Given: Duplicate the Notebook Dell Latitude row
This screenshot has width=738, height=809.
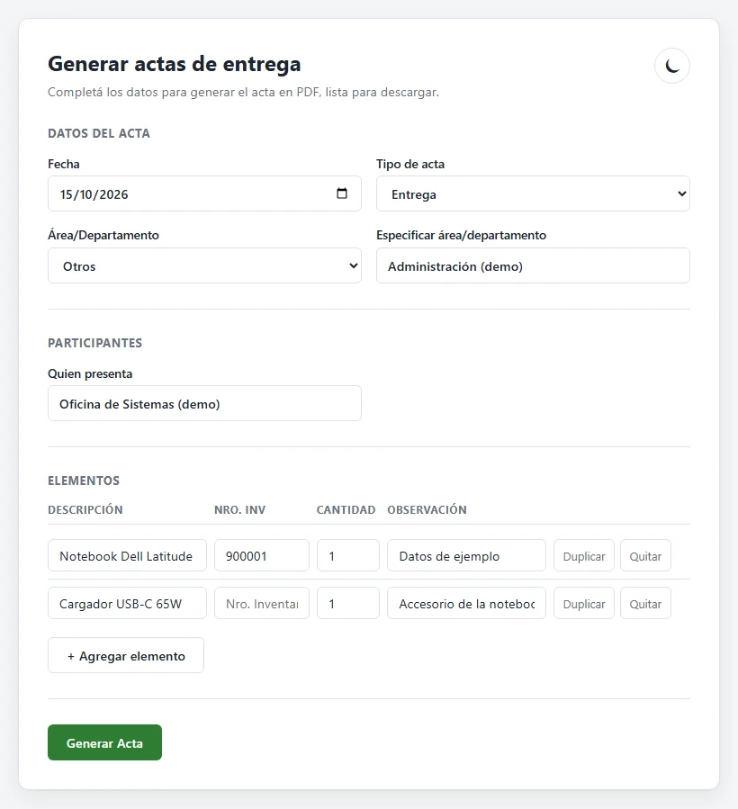Looking at the screenshot, I should (584, 555).
